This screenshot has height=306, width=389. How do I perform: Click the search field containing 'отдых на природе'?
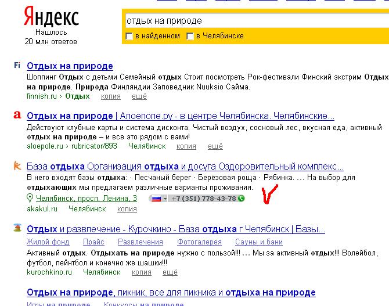(257, 21)
